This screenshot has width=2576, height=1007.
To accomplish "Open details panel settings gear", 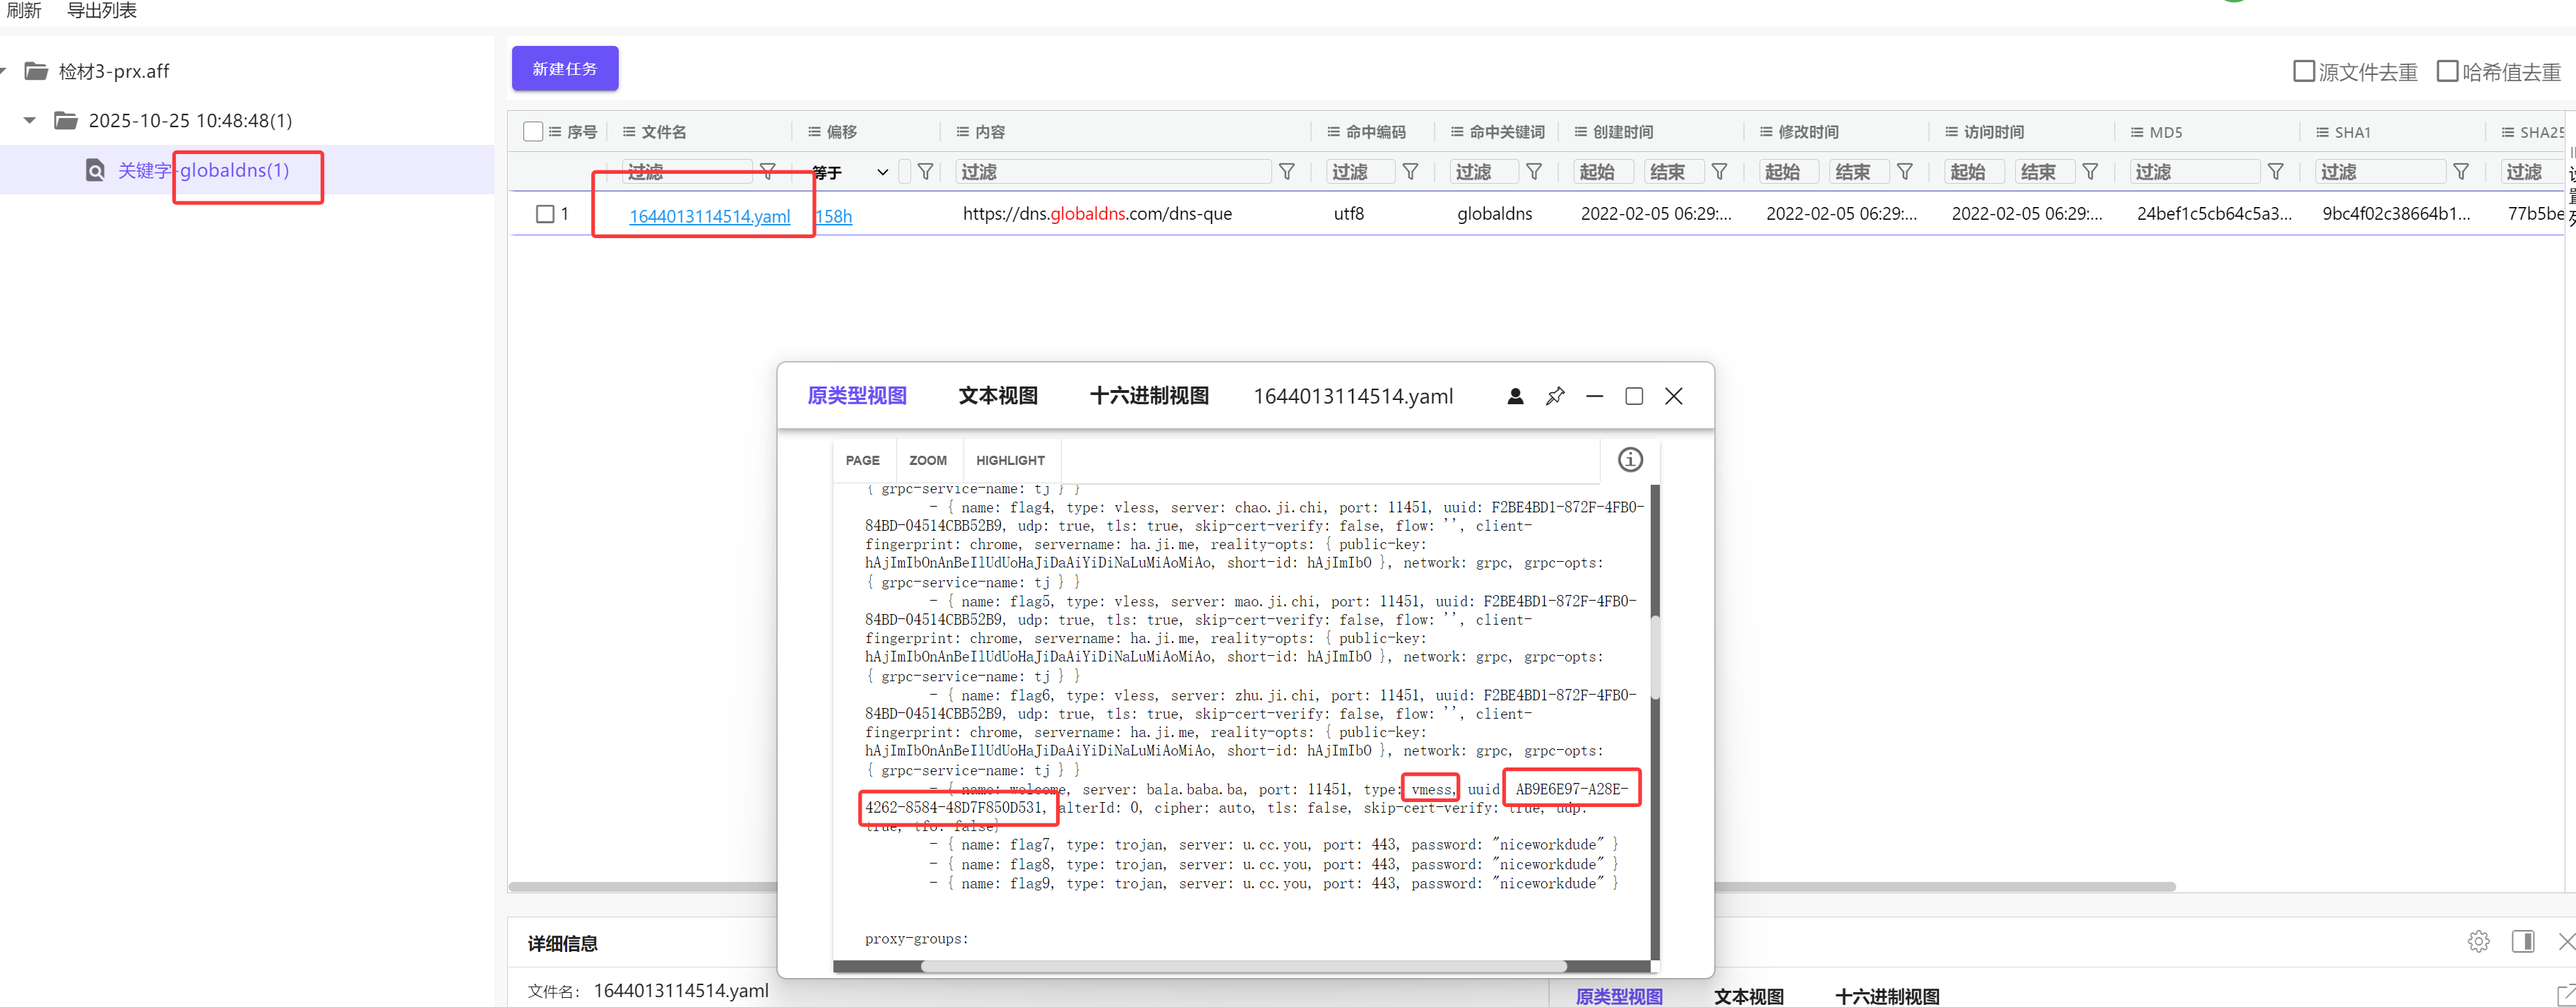I will pyautogui.click(x=2478, y=941).
